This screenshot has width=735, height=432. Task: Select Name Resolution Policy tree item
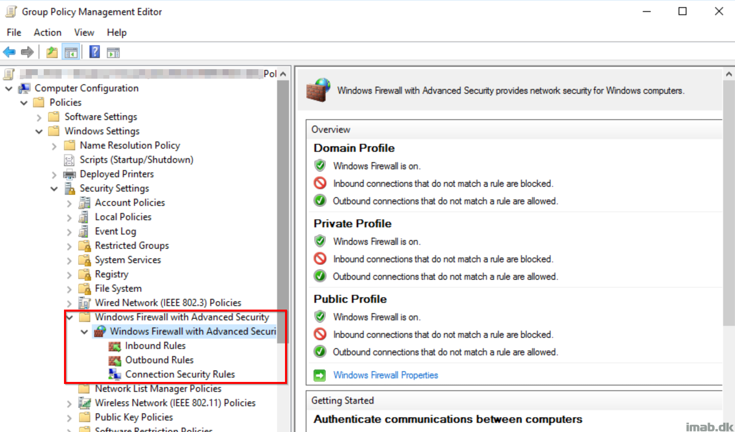pyautogui.click(x=130, y=145)
